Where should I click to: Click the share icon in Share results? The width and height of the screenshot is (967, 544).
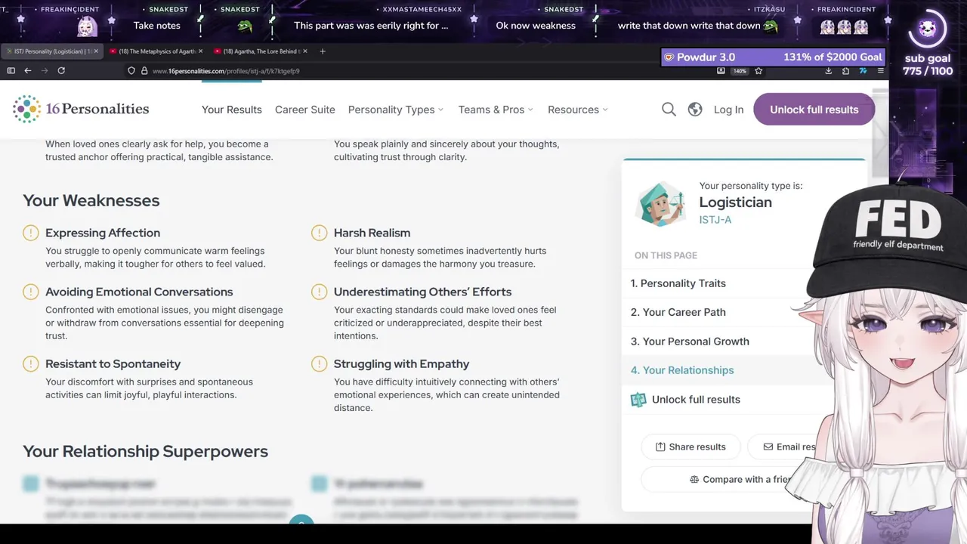click(x=660, y=447)
